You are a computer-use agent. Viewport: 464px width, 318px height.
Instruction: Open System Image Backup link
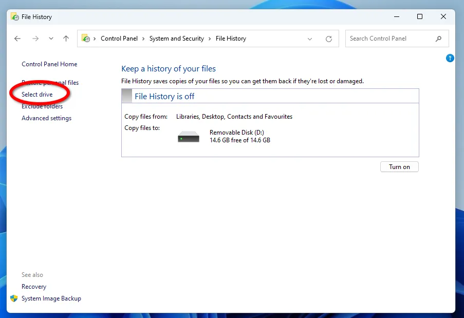(51, 298)
